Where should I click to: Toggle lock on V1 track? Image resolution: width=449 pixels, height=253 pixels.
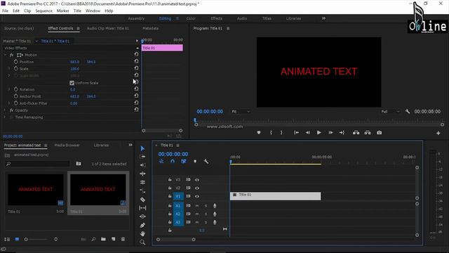coord(170,196)
